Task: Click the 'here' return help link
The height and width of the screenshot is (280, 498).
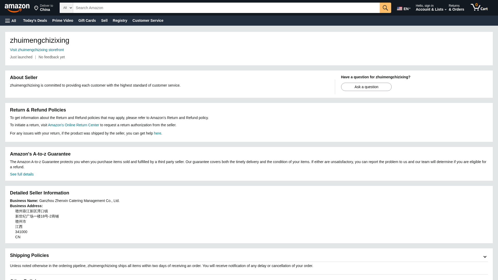Action: pyautogui.click(x=157, y=133)
